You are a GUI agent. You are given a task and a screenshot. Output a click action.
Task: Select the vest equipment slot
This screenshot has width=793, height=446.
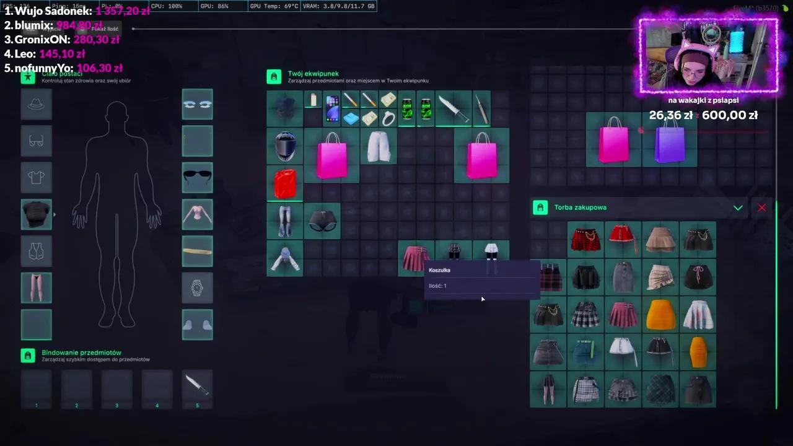36,251
